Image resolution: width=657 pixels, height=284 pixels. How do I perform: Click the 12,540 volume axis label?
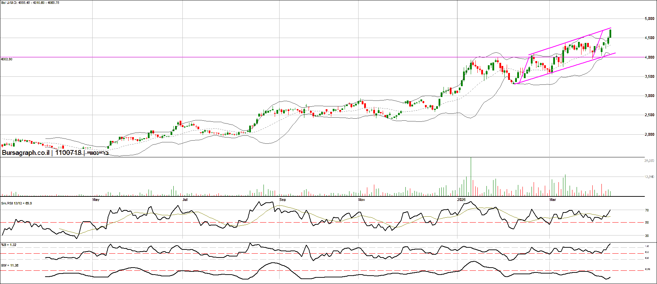point(649,177)
